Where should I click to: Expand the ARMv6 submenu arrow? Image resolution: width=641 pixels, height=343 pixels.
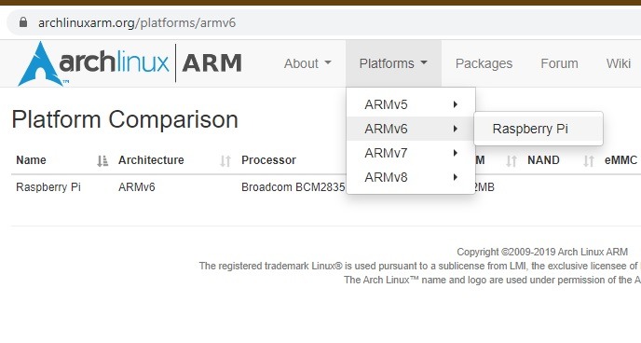(455, 129)
